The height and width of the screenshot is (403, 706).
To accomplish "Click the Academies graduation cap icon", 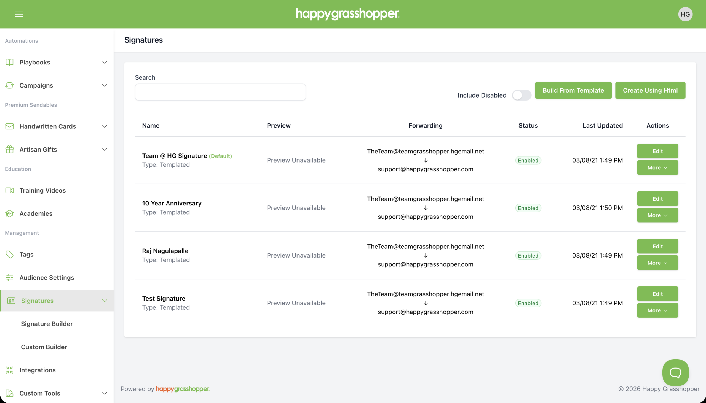I will [9, 213].
